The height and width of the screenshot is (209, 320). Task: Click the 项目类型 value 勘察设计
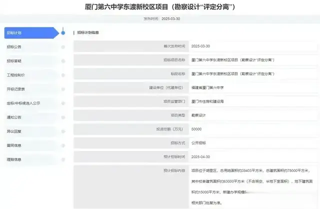point(198,115)
